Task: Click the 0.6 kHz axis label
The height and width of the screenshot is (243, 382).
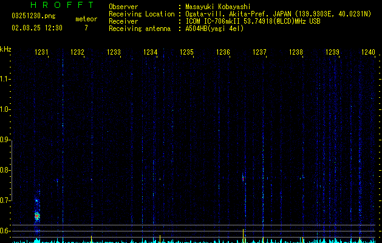Action: 5,231
